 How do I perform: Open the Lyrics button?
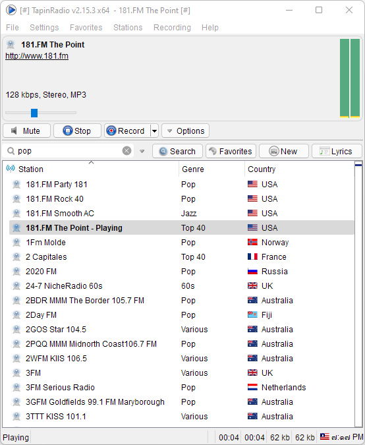tap(337, 151)
